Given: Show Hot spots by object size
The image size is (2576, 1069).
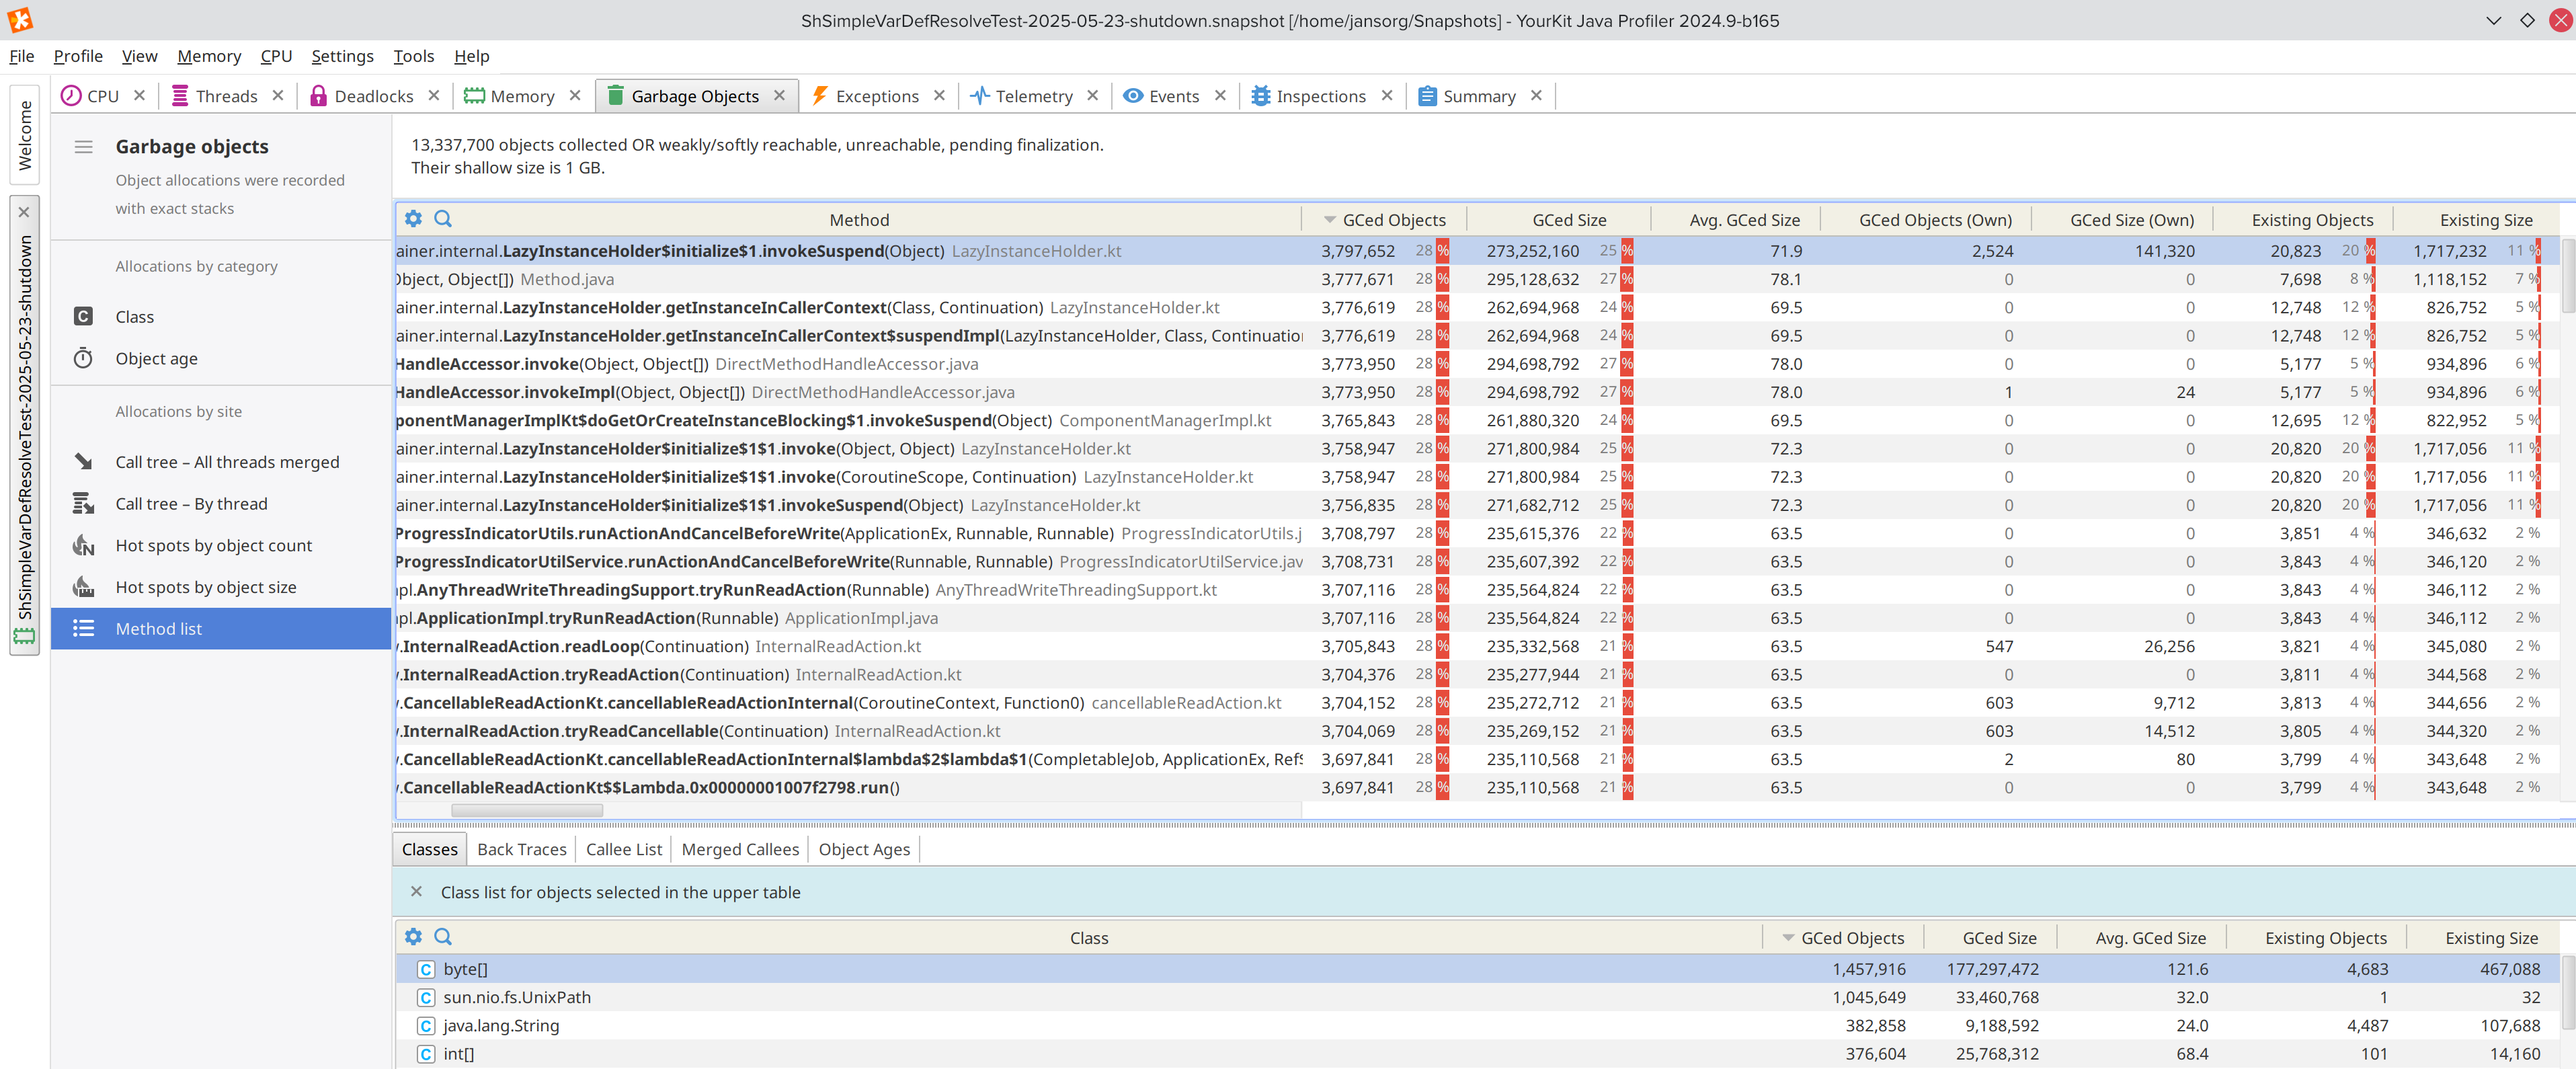Looking at the screenshot, I should (x=221, y=588).
